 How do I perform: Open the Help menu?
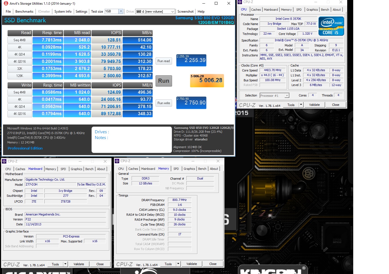[201, 12]
